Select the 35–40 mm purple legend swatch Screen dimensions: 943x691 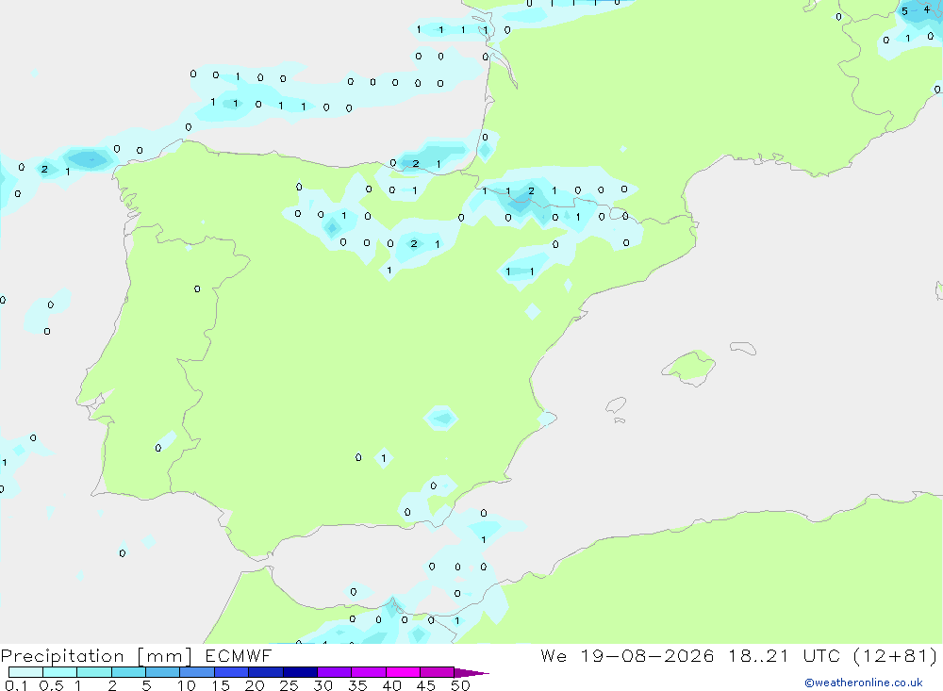point(369,672)
